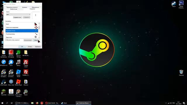The height and width of the screenshot is (105, 187).
Task: Select the TLauncher Minecraft icon
Action: [4, 92]
